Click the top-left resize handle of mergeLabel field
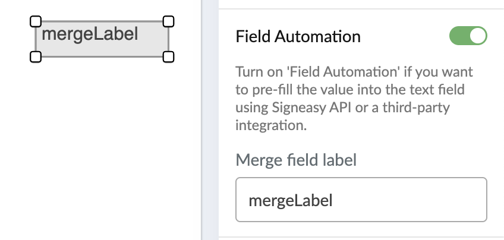This screenshot has width=504, height=240. pyautogui.click(x=35, y=22)
